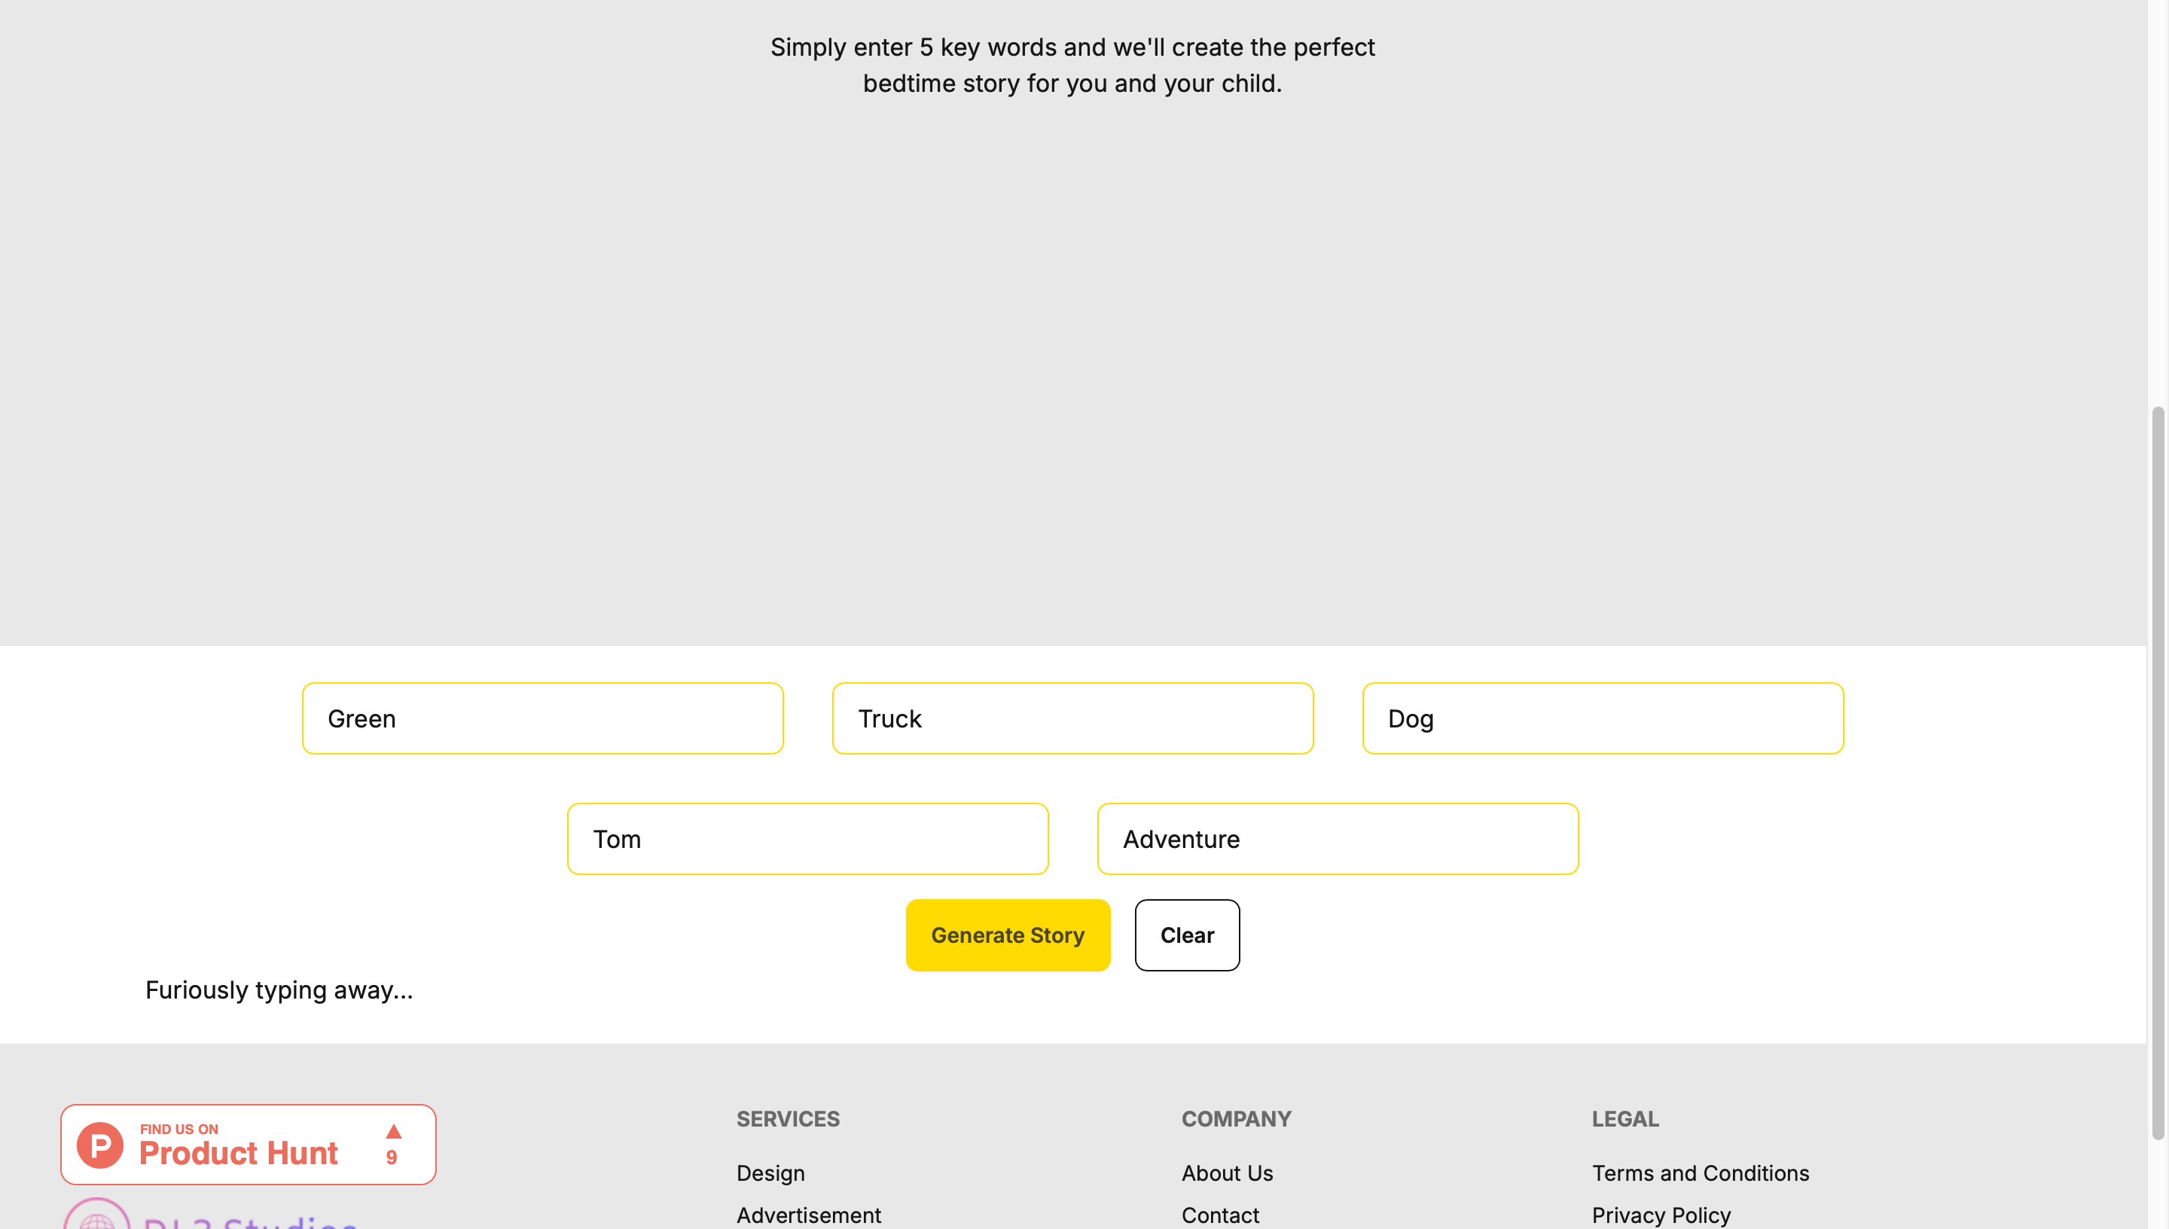Image resolution: width=2169 pixels, height=1229 pixels.
Task: Click the DL3 Studios globe logo
Action: (x=97, y=1217)
